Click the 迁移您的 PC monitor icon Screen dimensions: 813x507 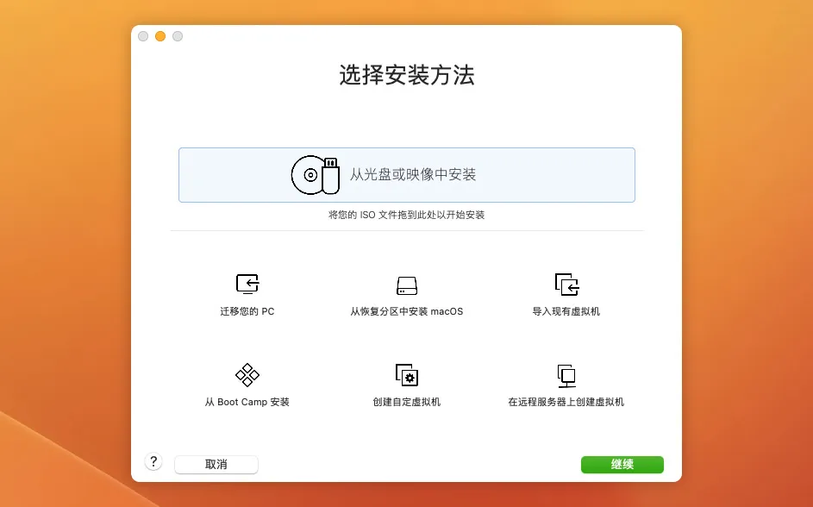point(247,285)
